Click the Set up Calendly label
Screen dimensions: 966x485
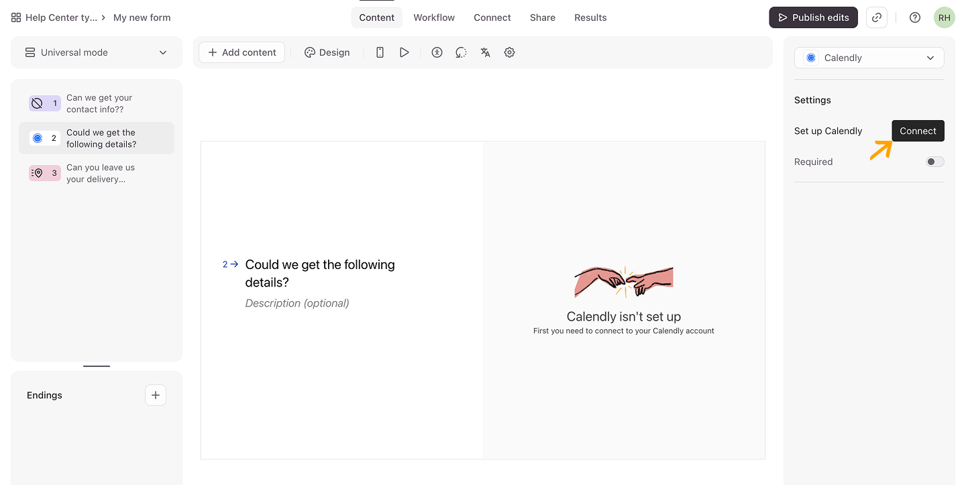point(828,131)
